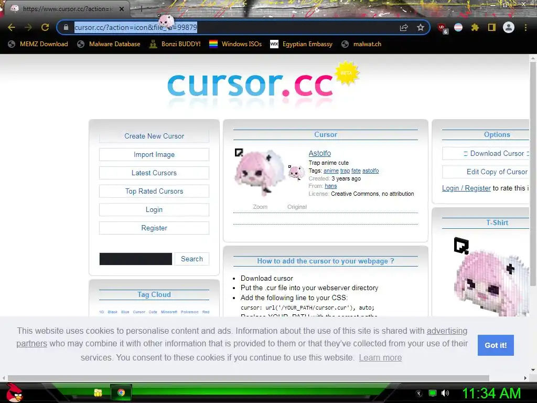Click the striped flag extension icon
The height and width of the screenshot is (403, 537).
click(x=458, y=27)
